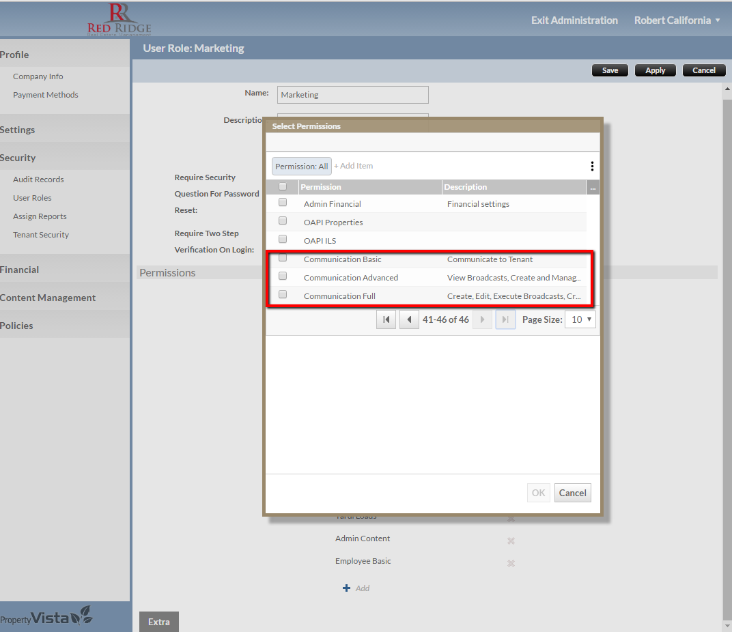Click the first page pagination icon
This screenshot has height=632, width=732.
click(386, 319)
